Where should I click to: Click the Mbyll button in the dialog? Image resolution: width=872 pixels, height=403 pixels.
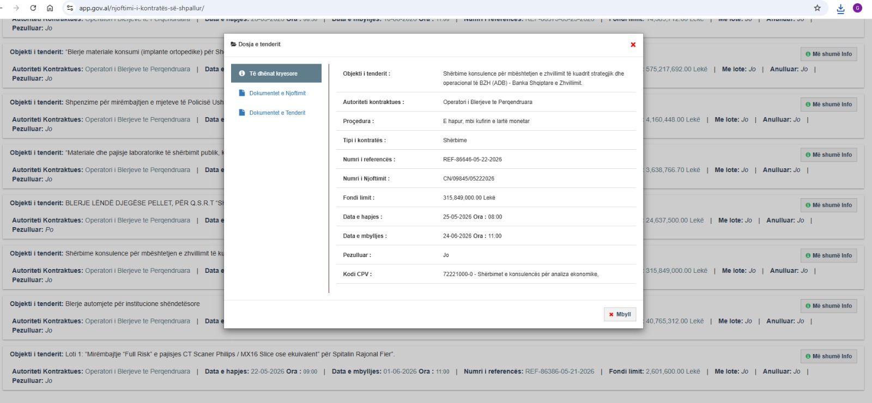pos(620,314)
